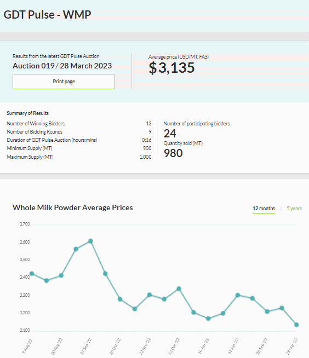Click the 27 Sep '22 x-axis date label
309x358 pixels.
[x=85, y=347]
